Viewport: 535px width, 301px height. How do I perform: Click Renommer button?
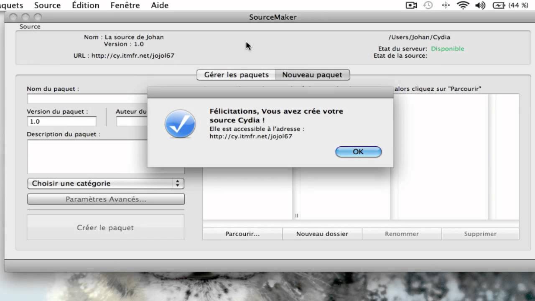[402, 234]
